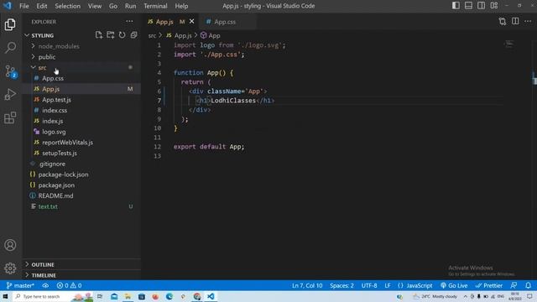
Task: Click the New Folder icon in Explorer
Action: [x=110, y=35]
